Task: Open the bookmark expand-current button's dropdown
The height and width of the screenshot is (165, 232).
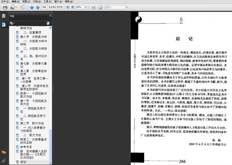Action: pyautogui.click(x=49, y=23)
